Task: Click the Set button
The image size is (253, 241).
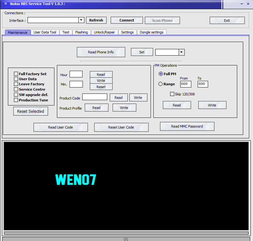Action: 142,52
